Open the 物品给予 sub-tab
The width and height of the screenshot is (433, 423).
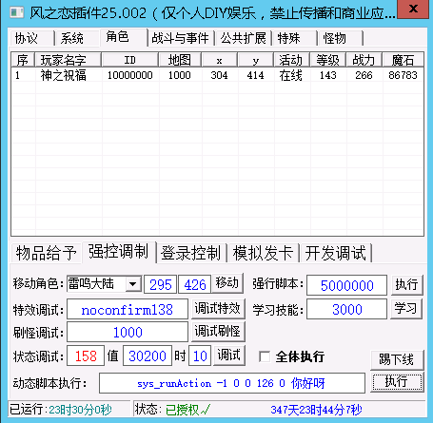click(x=47, y=253)
